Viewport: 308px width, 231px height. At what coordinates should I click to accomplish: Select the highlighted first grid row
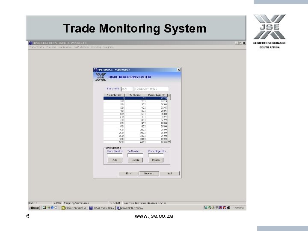[136, 98]
